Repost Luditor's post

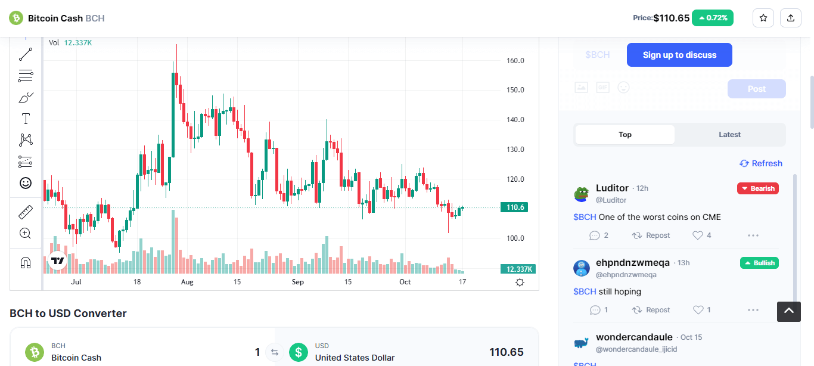pyautogui.click(x=651, y=235)
